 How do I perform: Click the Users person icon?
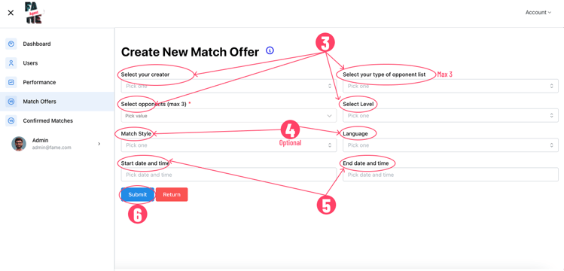11,63
